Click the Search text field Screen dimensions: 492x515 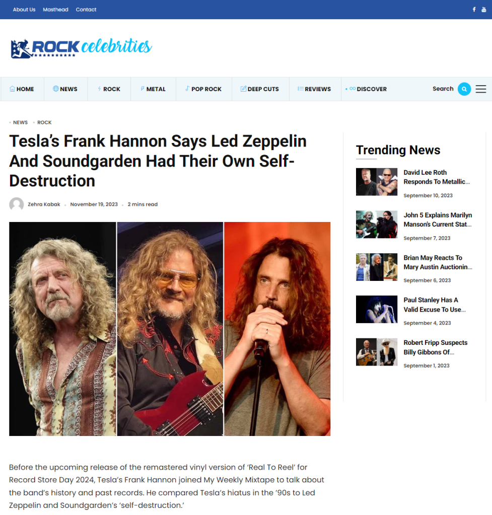pos(443,89)
